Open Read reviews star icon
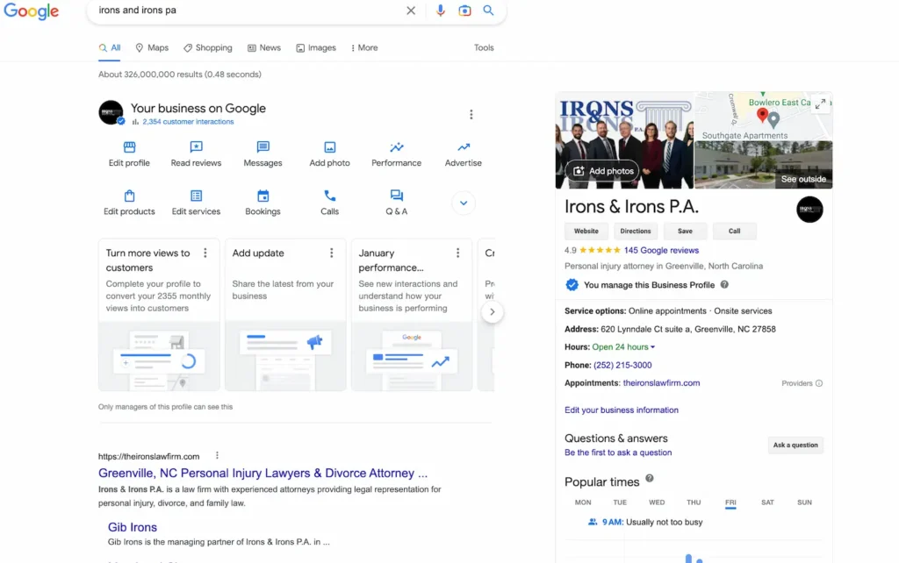 tap(196, 147)
